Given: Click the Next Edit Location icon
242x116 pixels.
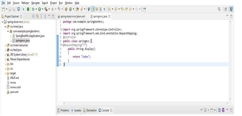Looking at the screenshot, I should [x=126, y=9].
